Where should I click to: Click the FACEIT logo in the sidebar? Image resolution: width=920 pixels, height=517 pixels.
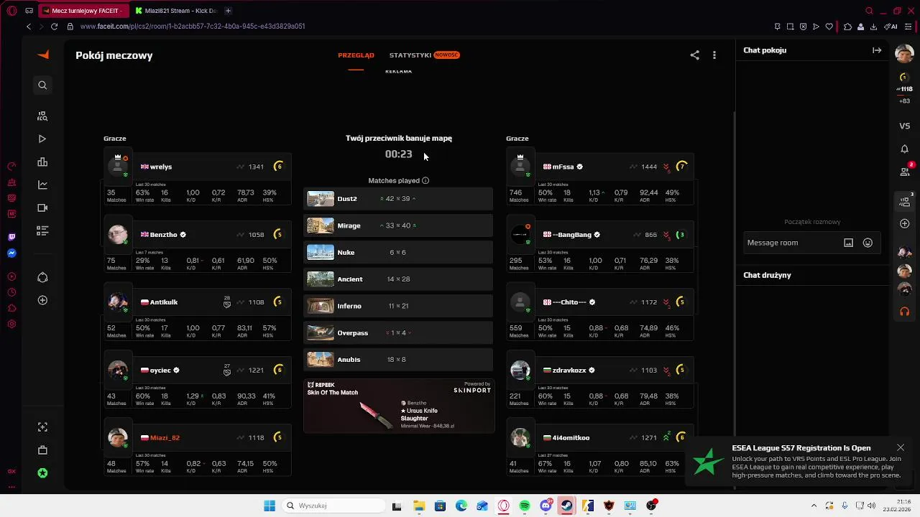(43, 55)
